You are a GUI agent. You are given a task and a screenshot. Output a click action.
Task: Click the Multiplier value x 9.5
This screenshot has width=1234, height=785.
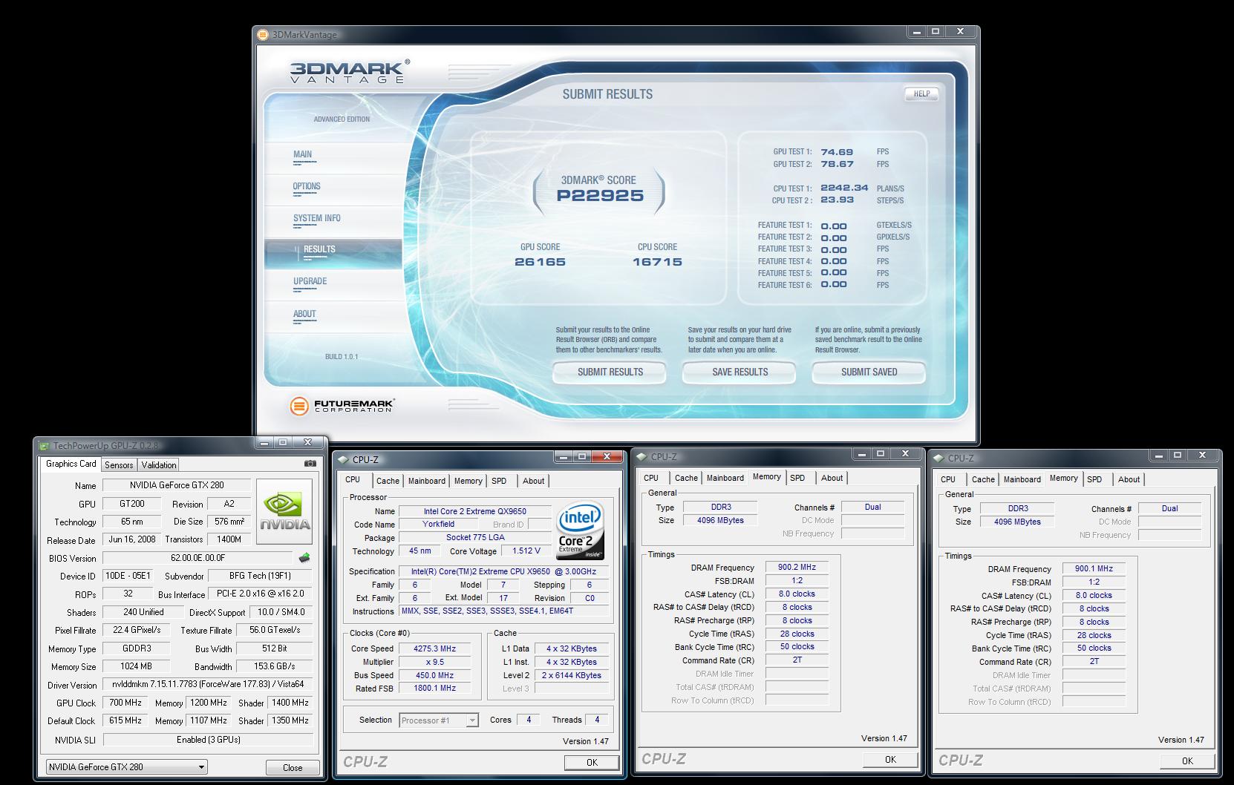435,662
